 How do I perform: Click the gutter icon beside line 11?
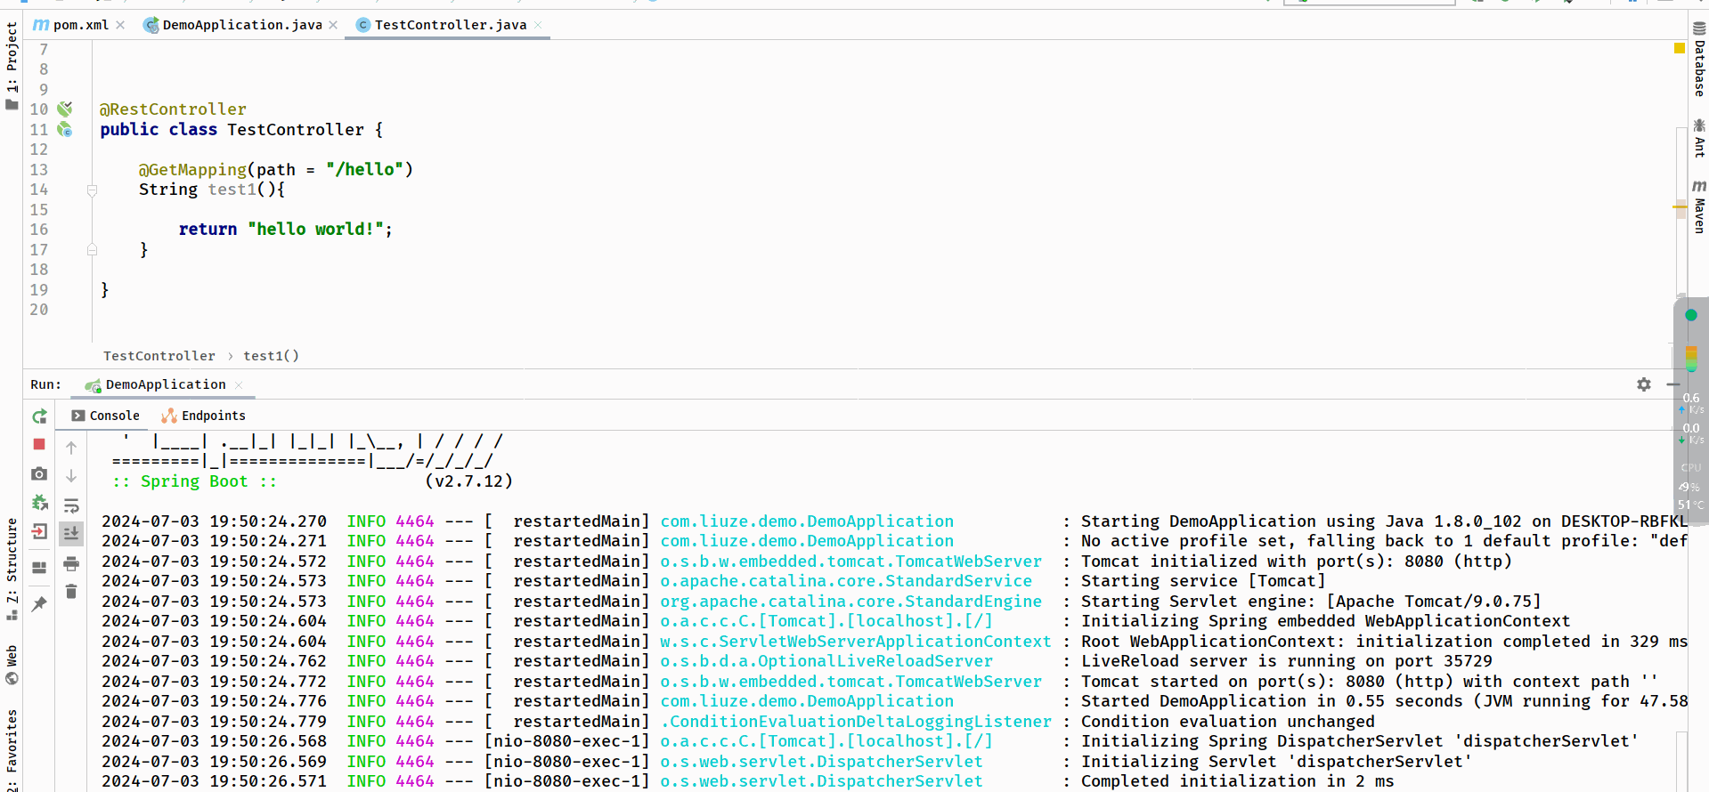click(x=65, y=130)
